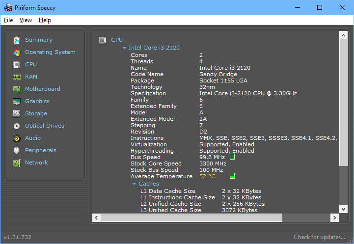
Task: Click the Stock Bus Speed 100 MHz value
Action: point(211,170)
